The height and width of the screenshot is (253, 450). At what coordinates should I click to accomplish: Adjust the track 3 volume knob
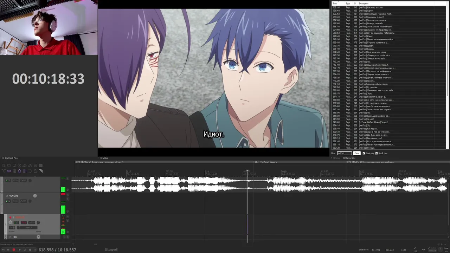pos(10,222)
